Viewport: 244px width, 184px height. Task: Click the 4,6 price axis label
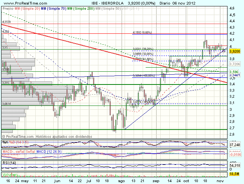[x=232, y=8]
